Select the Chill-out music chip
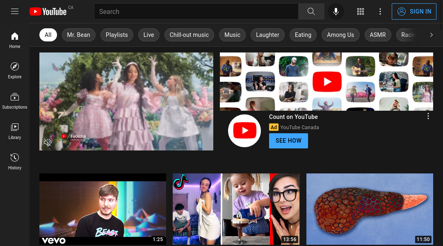 coord(189,35)
